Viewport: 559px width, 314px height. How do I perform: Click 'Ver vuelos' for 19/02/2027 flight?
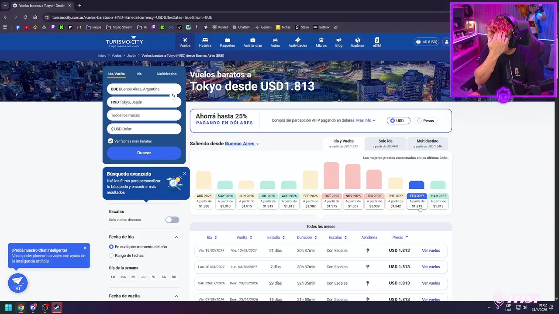[431, 250]
